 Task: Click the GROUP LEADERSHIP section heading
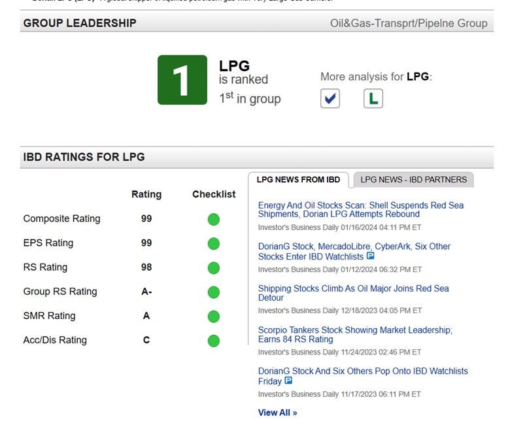80,23
